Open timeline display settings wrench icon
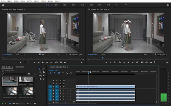171x106 pixels. coord(67,73)
